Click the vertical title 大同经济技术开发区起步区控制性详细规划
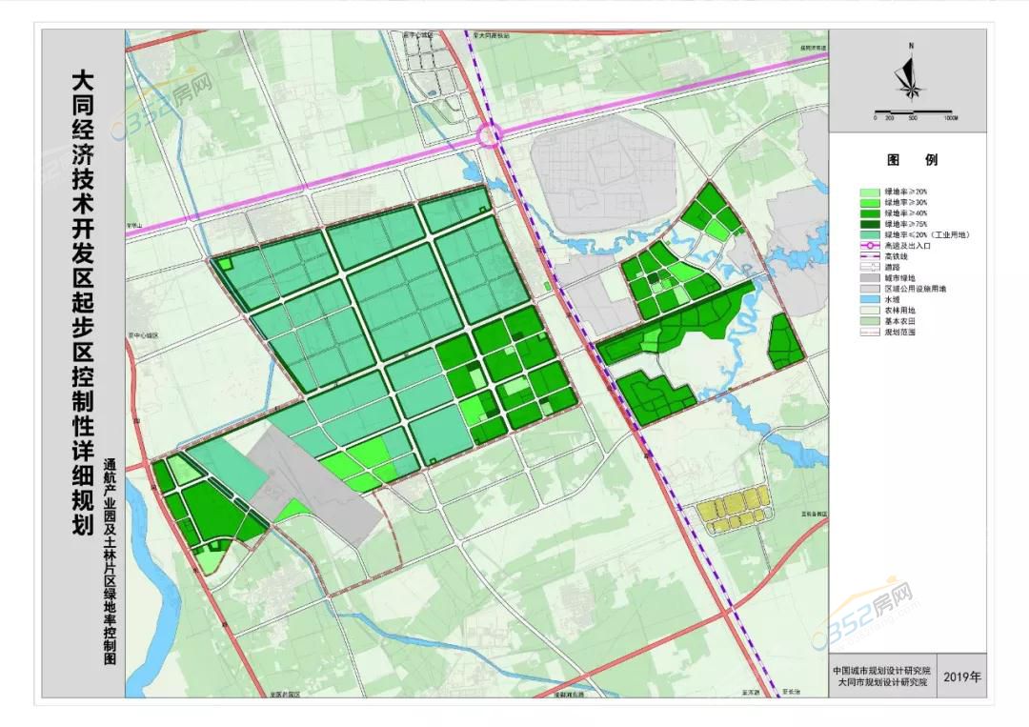 tap(83, 303)
